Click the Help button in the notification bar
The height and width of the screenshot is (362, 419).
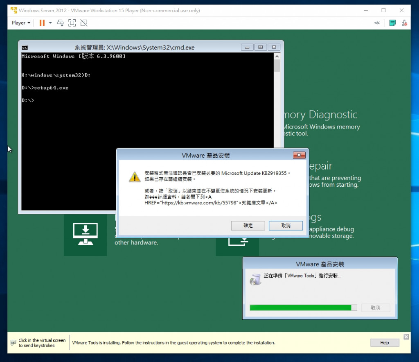385,343
